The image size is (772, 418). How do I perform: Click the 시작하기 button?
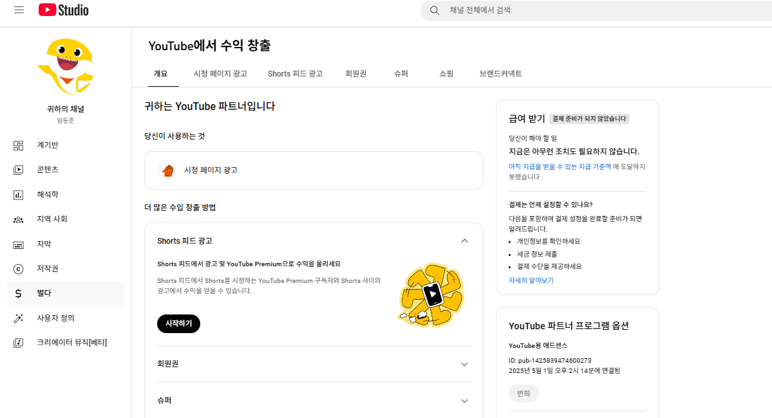(178, 323)
